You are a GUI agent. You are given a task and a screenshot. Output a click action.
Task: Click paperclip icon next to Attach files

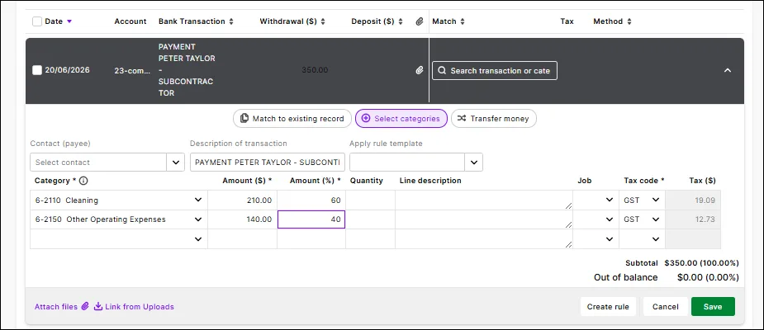click(85, 307)
